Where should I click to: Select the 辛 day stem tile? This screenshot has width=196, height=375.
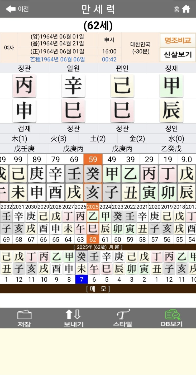(x=73, y=86)
